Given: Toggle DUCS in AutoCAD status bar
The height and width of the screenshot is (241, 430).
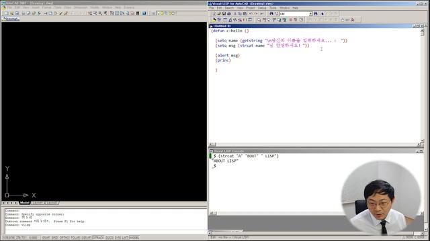Looking at the screenshot, I should tap(110, 238).
